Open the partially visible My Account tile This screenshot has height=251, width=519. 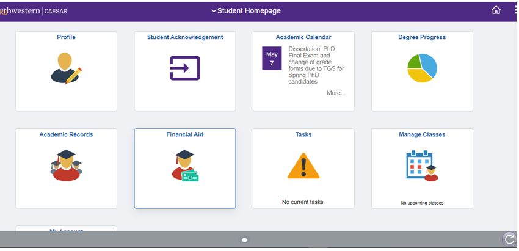[66, 229]
